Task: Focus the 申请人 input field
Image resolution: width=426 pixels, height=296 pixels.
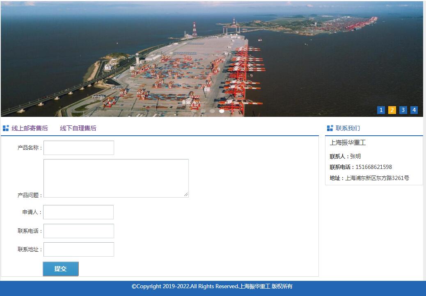Action: [78, 212]
